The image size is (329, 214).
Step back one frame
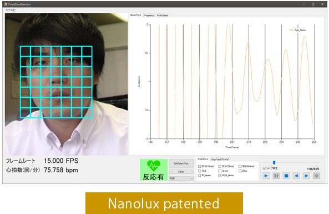[x=296, y=176]
